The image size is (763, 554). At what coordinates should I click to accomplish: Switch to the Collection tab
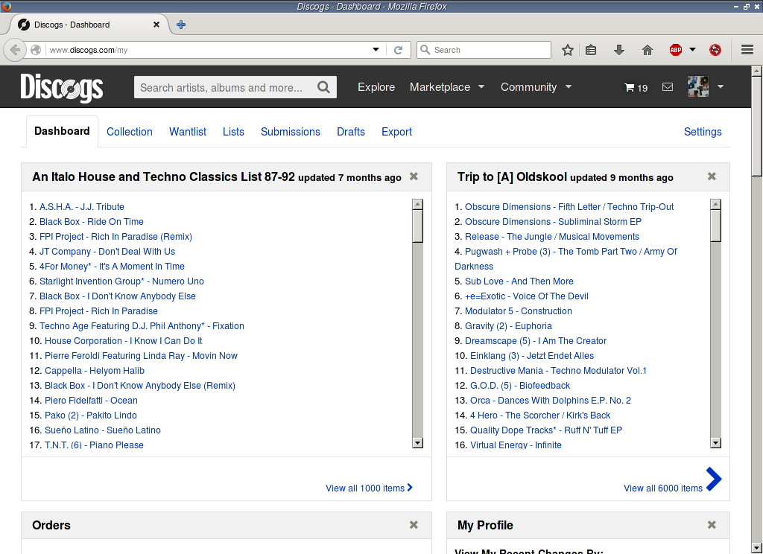[130, 132]
